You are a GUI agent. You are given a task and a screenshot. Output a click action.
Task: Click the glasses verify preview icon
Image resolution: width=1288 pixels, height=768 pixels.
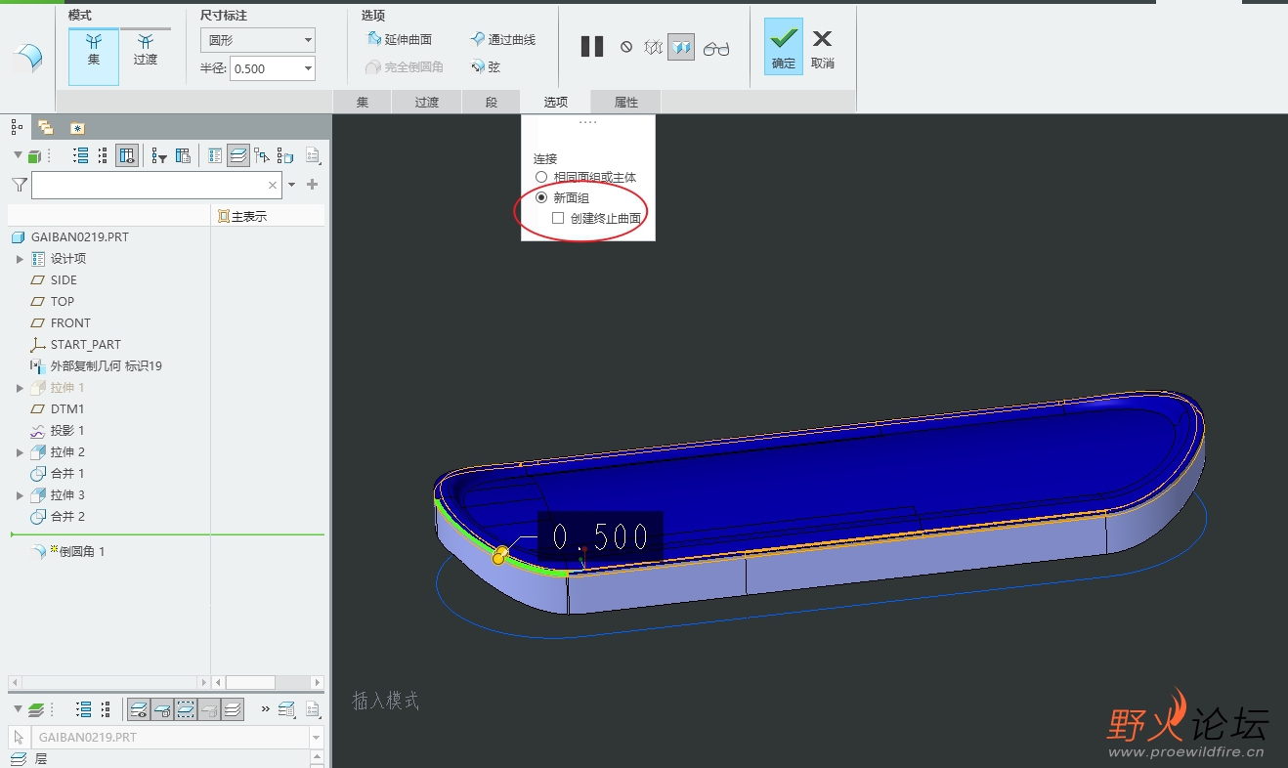[x=716, y=48]
